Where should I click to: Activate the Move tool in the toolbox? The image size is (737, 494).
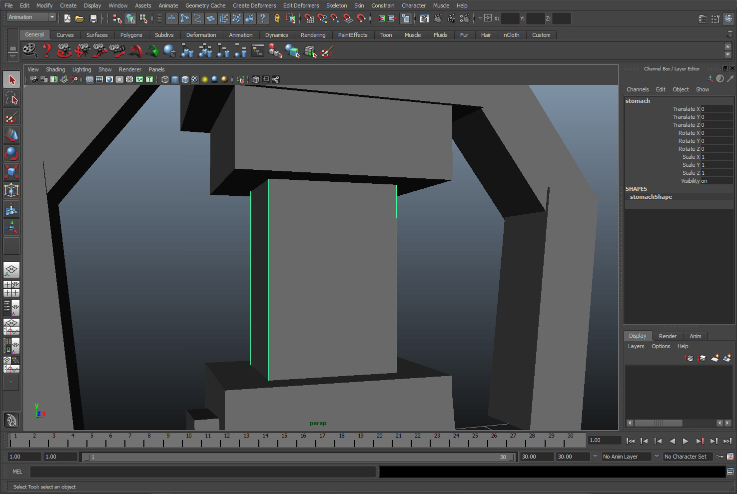pyautogui.click(x=11, y=134)
